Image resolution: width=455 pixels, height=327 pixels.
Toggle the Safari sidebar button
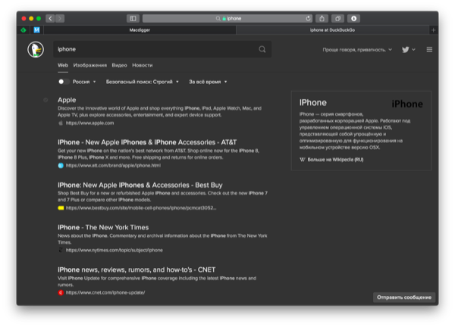pyautogui.click(x=133, y=18)
